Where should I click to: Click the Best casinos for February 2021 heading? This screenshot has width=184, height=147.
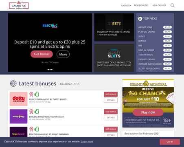coord(142,134)
